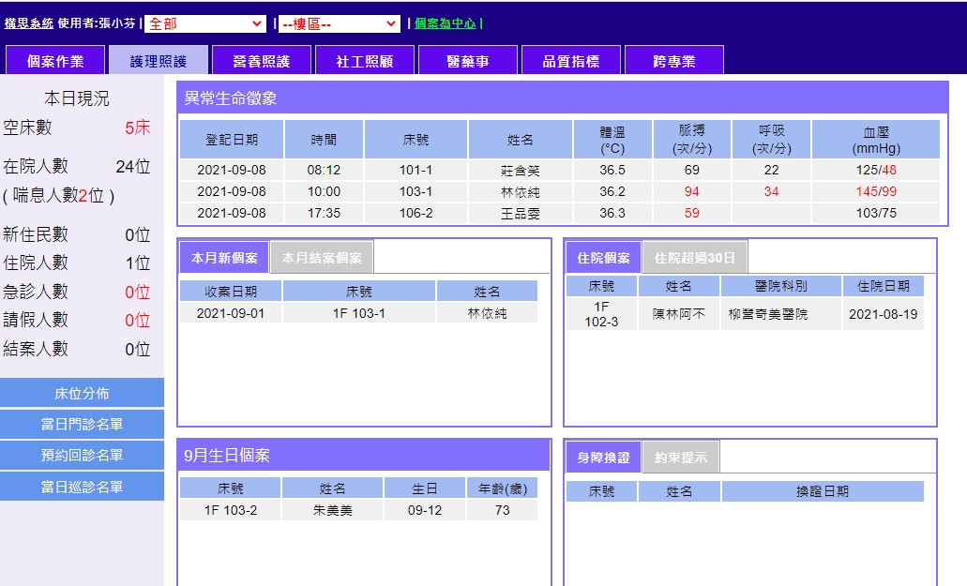Image resolution: width=967 pixels, height=586 pixels.
Task: Go to the 營養照護 tab
Action: coord(262,60)
